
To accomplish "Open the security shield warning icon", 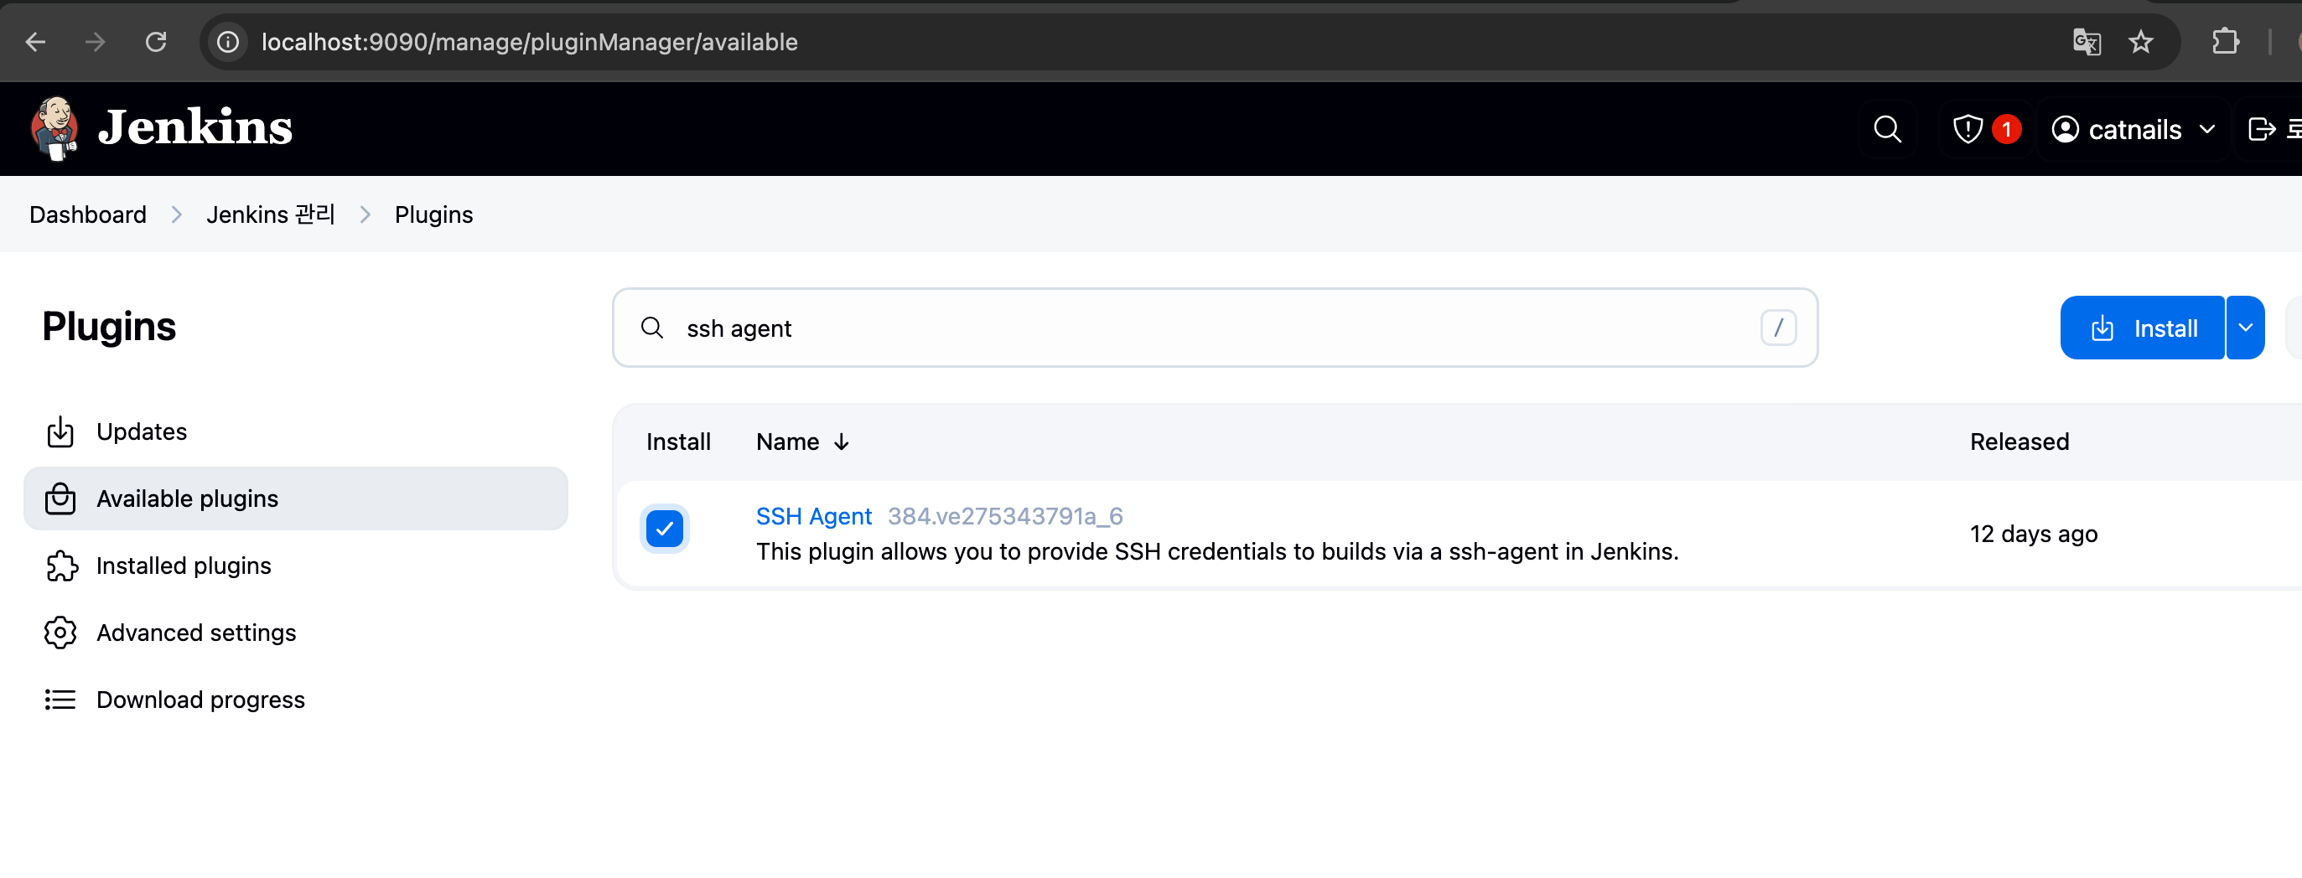I will click(1968, 130).
